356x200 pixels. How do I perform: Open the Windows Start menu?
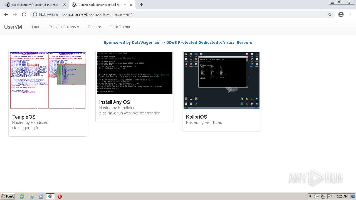click(x=8, y=196)
